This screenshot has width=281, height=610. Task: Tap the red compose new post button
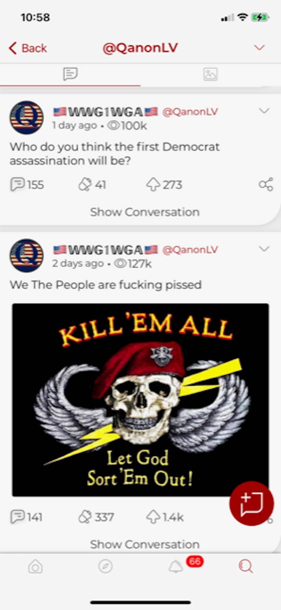coord(251,503)
